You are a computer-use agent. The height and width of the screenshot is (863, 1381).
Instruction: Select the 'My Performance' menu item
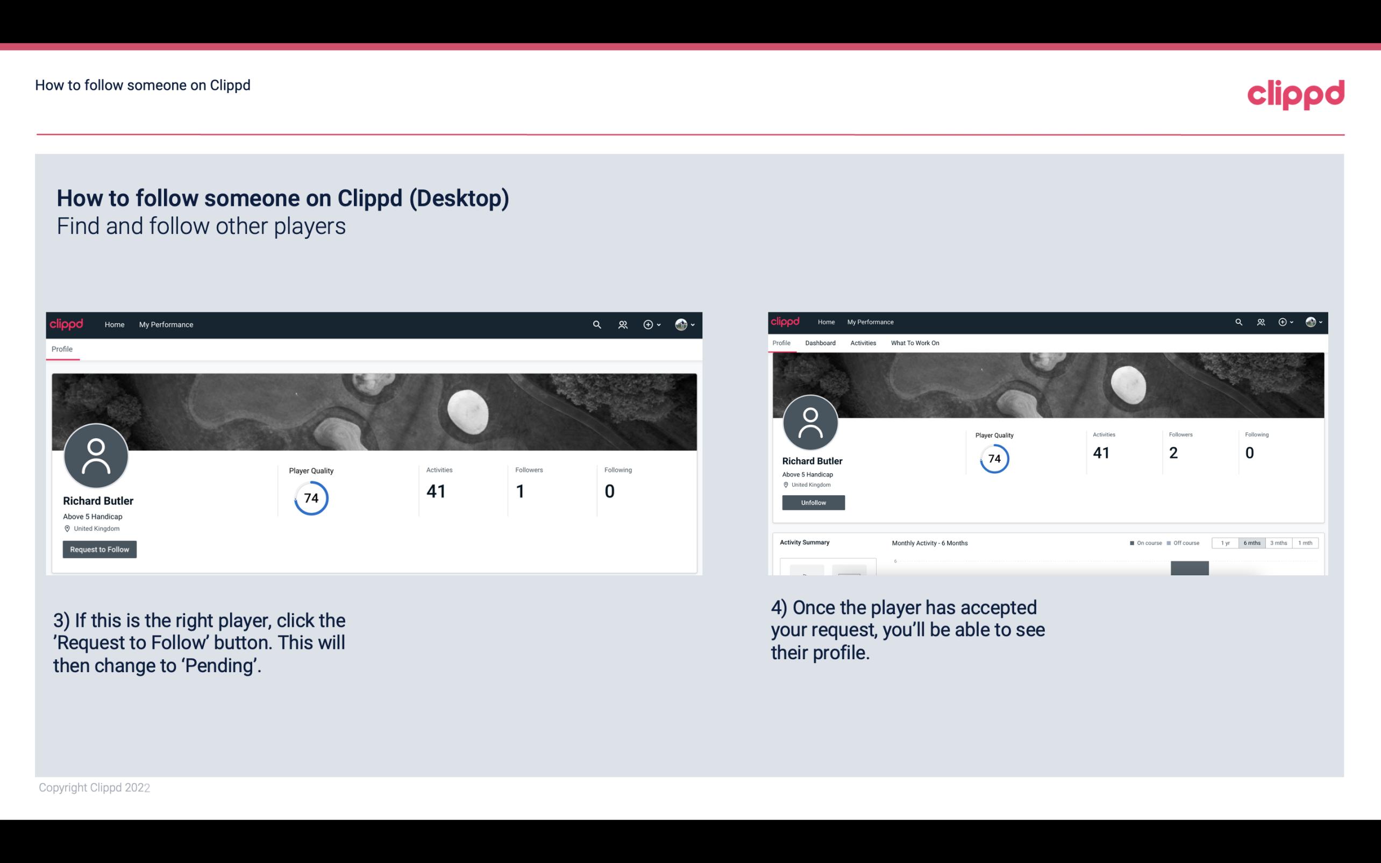point(166,324)
